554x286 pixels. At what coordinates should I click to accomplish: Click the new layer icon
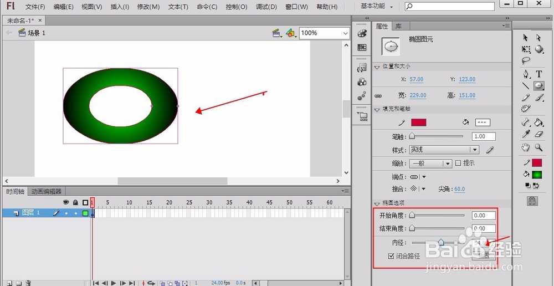tap(9, 283)
